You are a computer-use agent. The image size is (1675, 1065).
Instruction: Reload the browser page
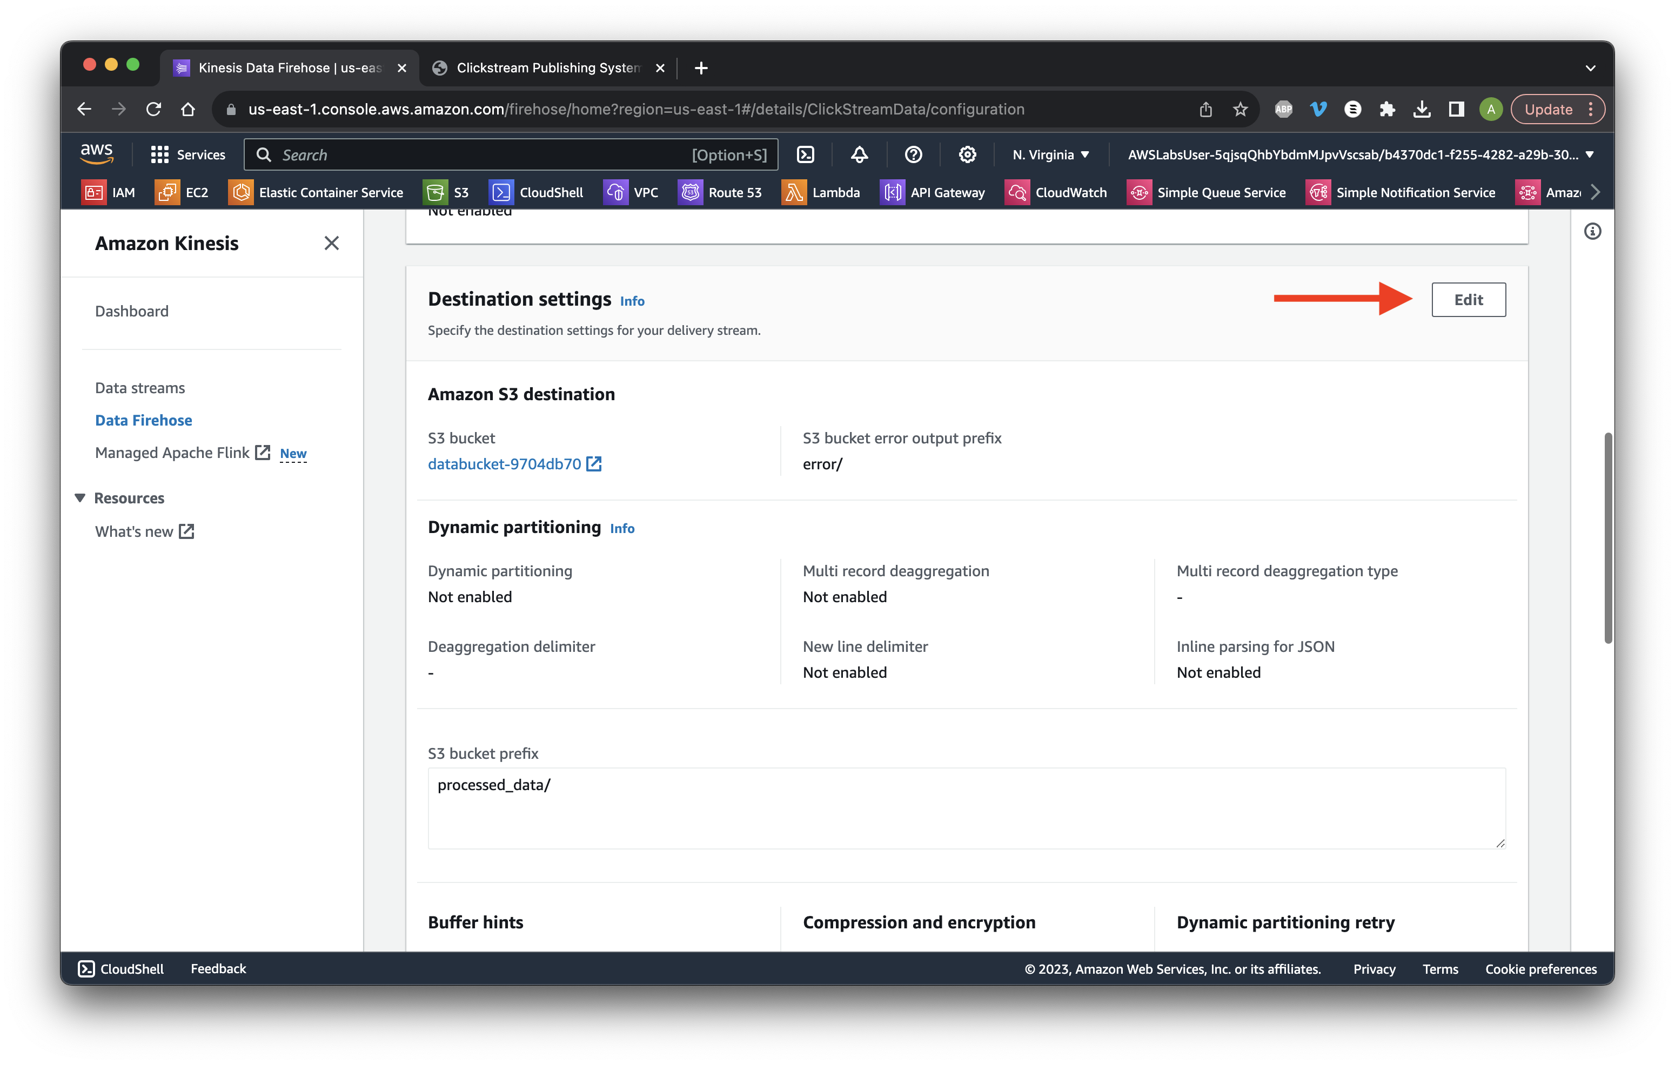point(153,109)
